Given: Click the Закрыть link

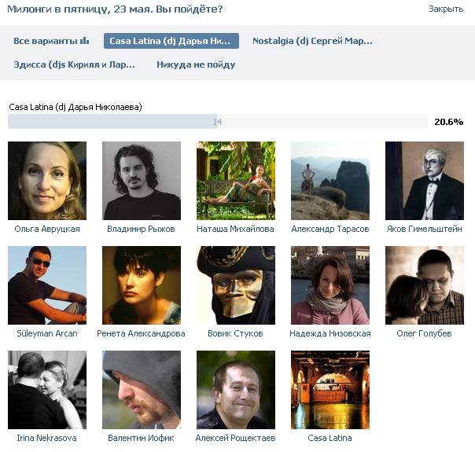Looking at the screenshot, I should tap(446, 9).
